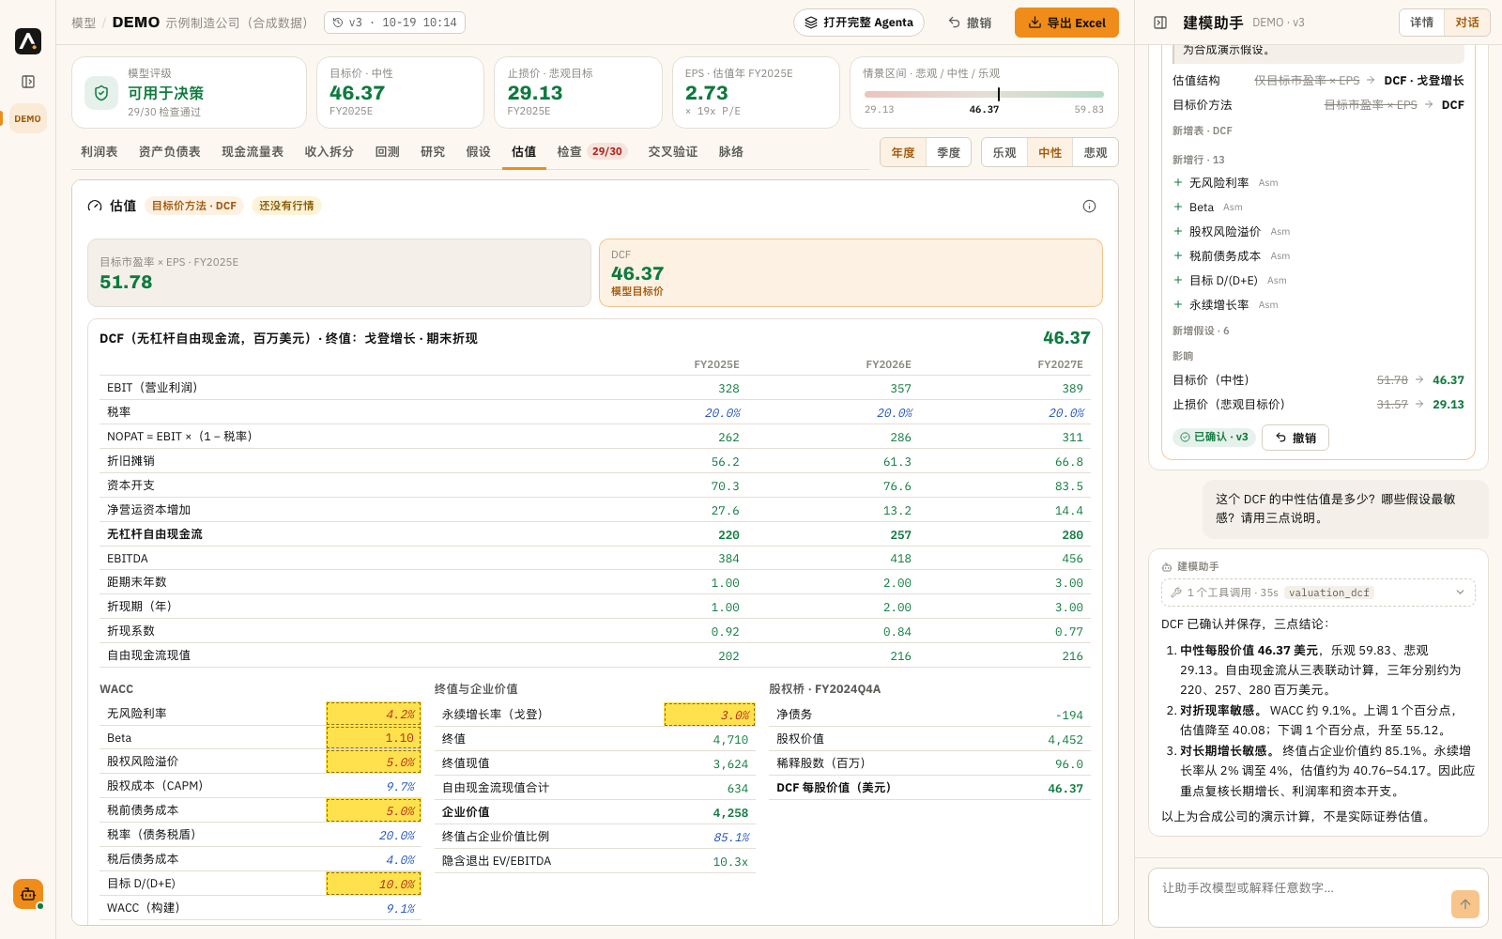Switch period toggle to 季度
Image resolution: width=1502 pixels, height=939 pixels.
(948, 152)
